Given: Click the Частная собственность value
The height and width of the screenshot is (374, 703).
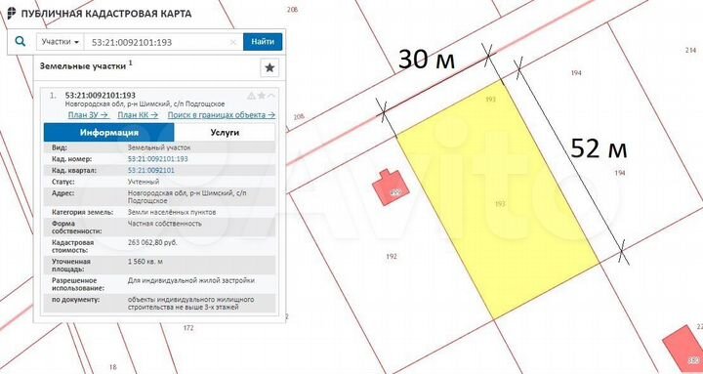Looking at the screenshot, I should pyautogui.click(x=165, y=224).
